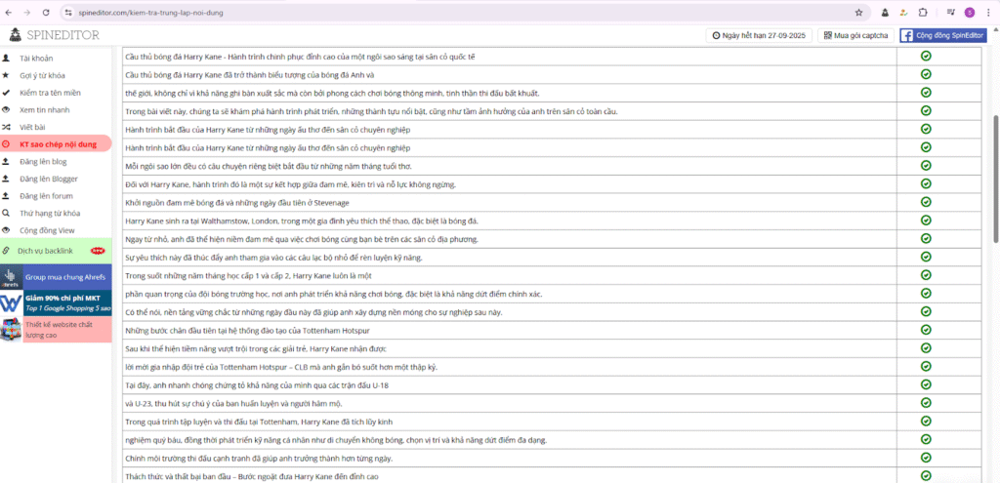Click the checkmark icon for Kiểm tra tên miền
Viewport: 1000px width, 483px height.
(x=6, y=93)
